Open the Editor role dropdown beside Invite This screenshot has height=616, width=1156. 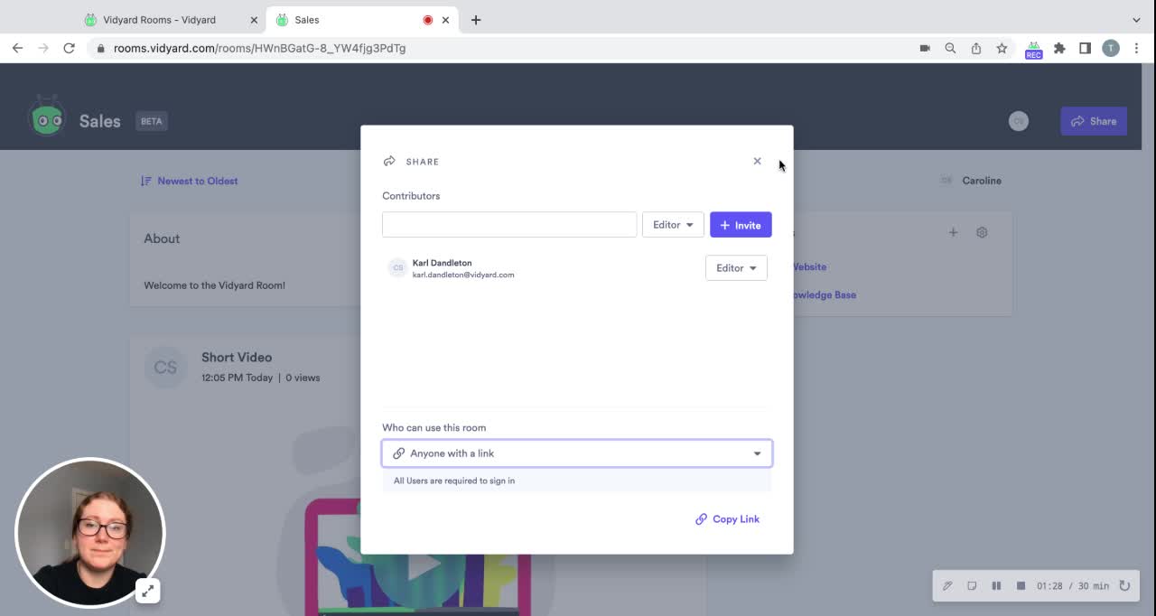(x=673, y=225)
